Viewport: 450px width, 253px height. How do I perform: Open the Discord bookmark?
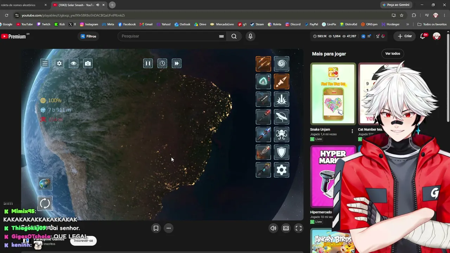293,24
